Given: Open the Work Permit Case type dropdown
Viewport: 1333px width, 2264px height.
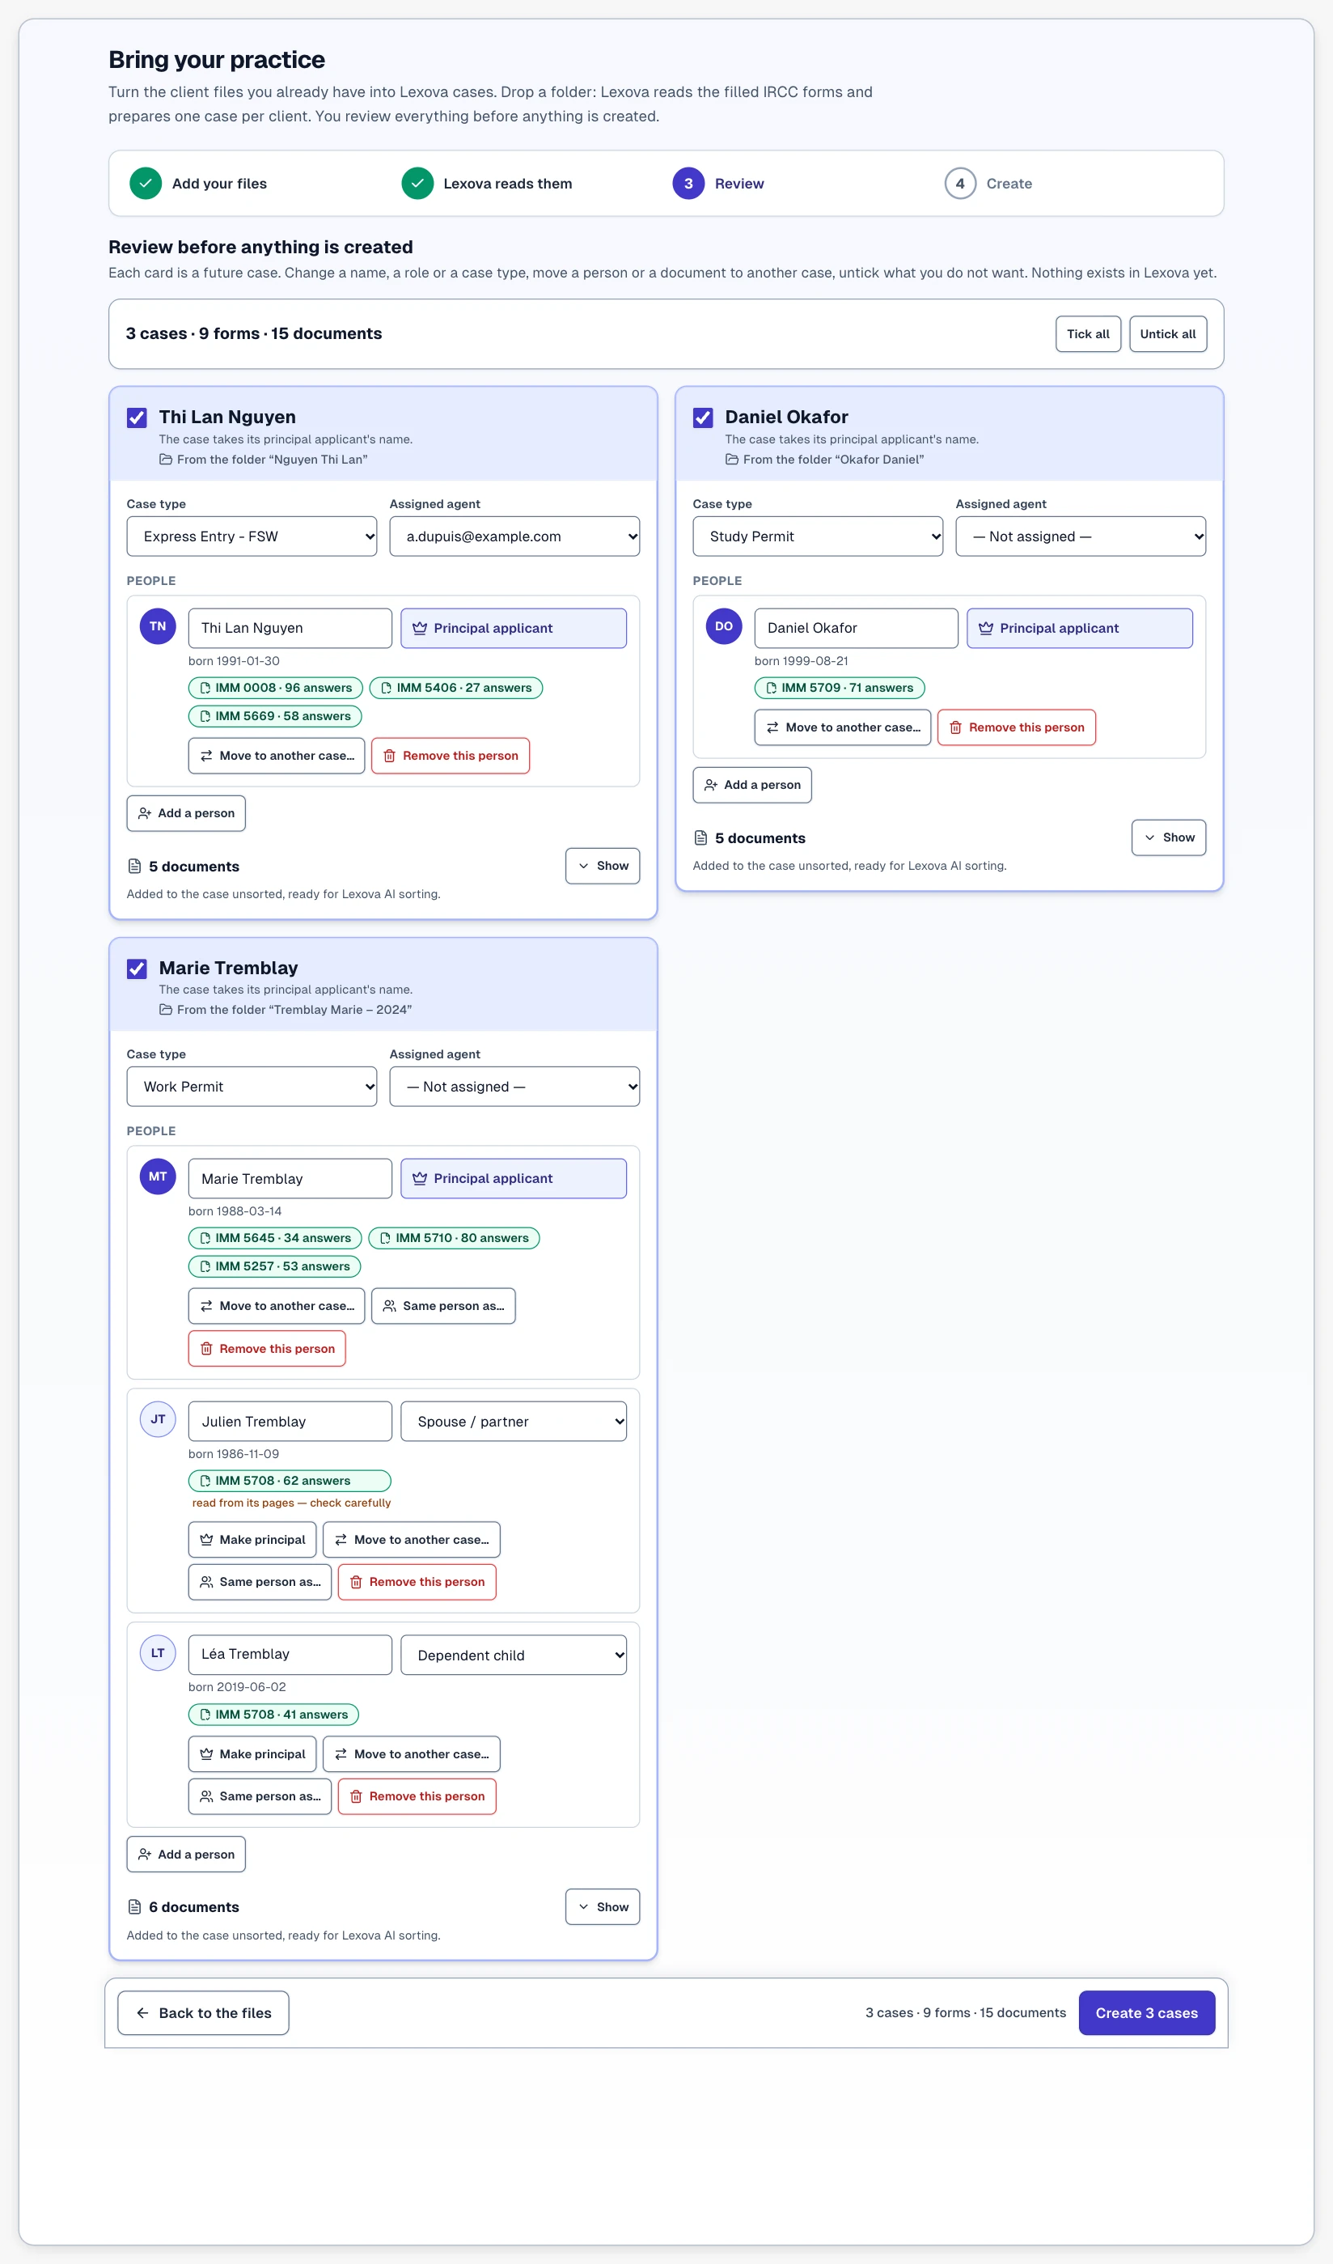Looking at the screenshot, I should pyautogui.click(x=252, y=1086).
